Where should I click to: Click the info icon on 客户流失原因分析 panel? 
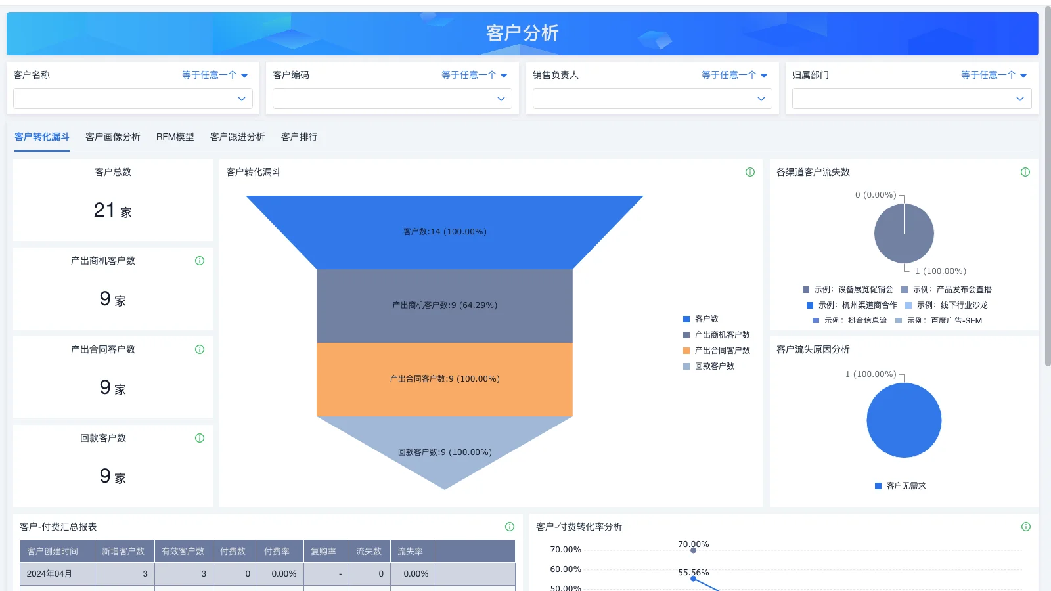(x=1025, y=349)
